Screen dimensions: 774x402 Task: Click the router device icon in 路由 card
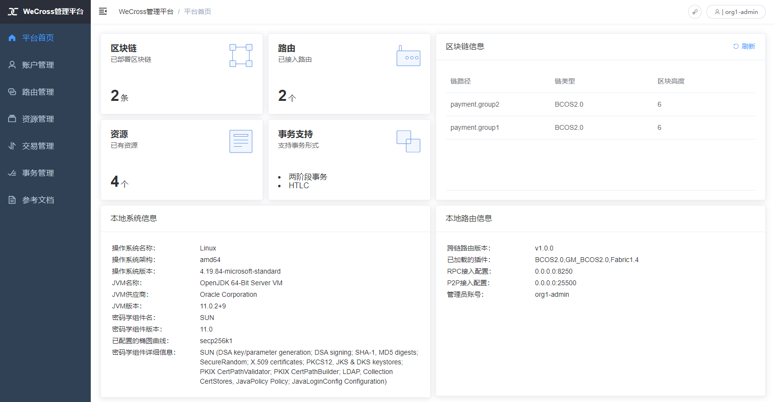tap(408, 55)
